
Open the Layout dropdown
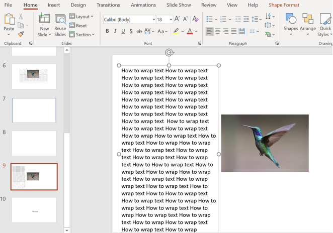81,17
